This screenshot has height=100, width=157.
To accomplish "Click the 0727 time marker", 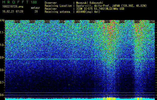I will (x=107, y=21).
